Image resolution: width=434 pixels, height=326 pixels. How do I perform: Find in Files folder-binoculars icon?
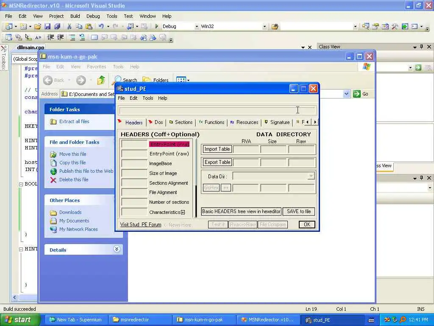tap(275, 27)
